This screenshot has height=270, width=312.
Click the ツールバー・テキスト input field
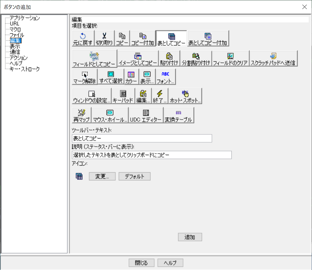click(142, 138)
